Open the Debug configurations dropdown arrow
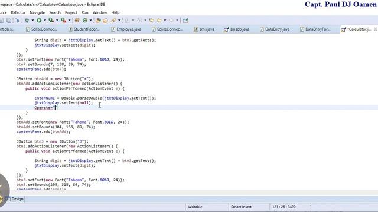The height and width of the screenshot is (212, 378). [32, 21]
